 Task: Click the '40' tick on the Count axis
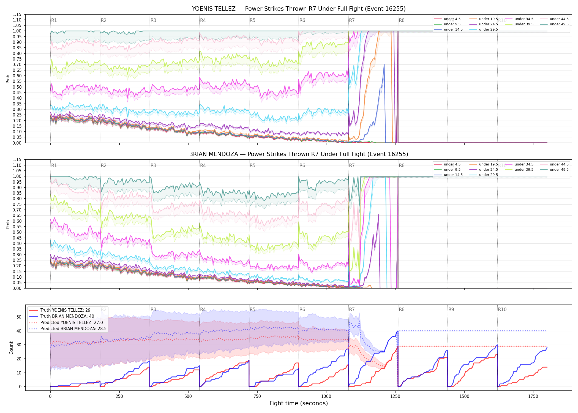pos(19,331)
